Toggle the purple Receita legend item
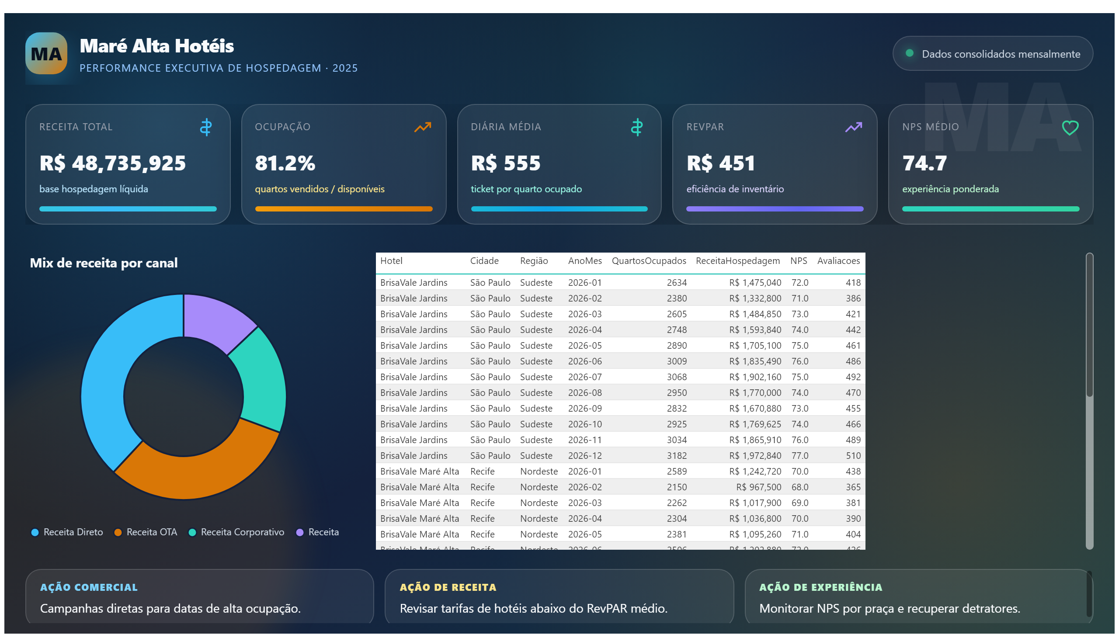1119x638 pixels. 318,532
